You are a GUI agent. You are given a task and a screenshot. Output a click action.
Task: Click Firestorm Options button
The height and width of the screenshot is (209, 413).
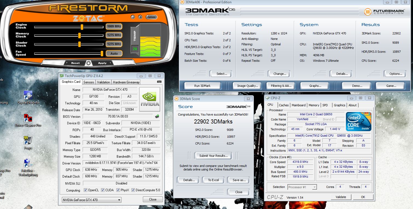pos(151,17)
